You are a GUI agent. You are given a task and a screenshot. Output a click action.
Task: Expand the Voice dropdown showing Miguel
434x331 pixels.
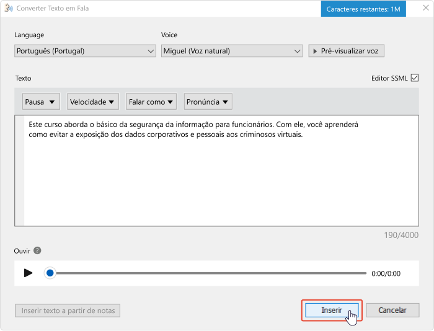232,51
